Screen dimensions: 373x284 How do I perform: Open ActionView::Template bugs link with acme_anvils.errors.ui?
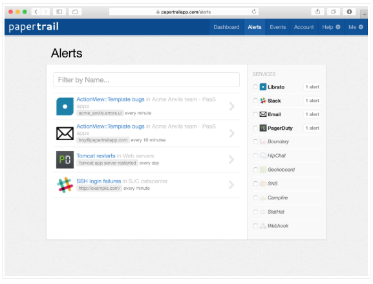111,99
